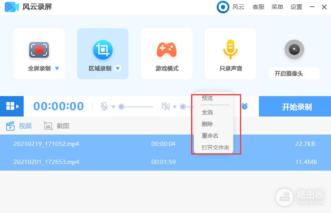Viewport: 331px width, 213px height.
Task: Choose 删除 from the context menu
Action: [x=207, y=124]
